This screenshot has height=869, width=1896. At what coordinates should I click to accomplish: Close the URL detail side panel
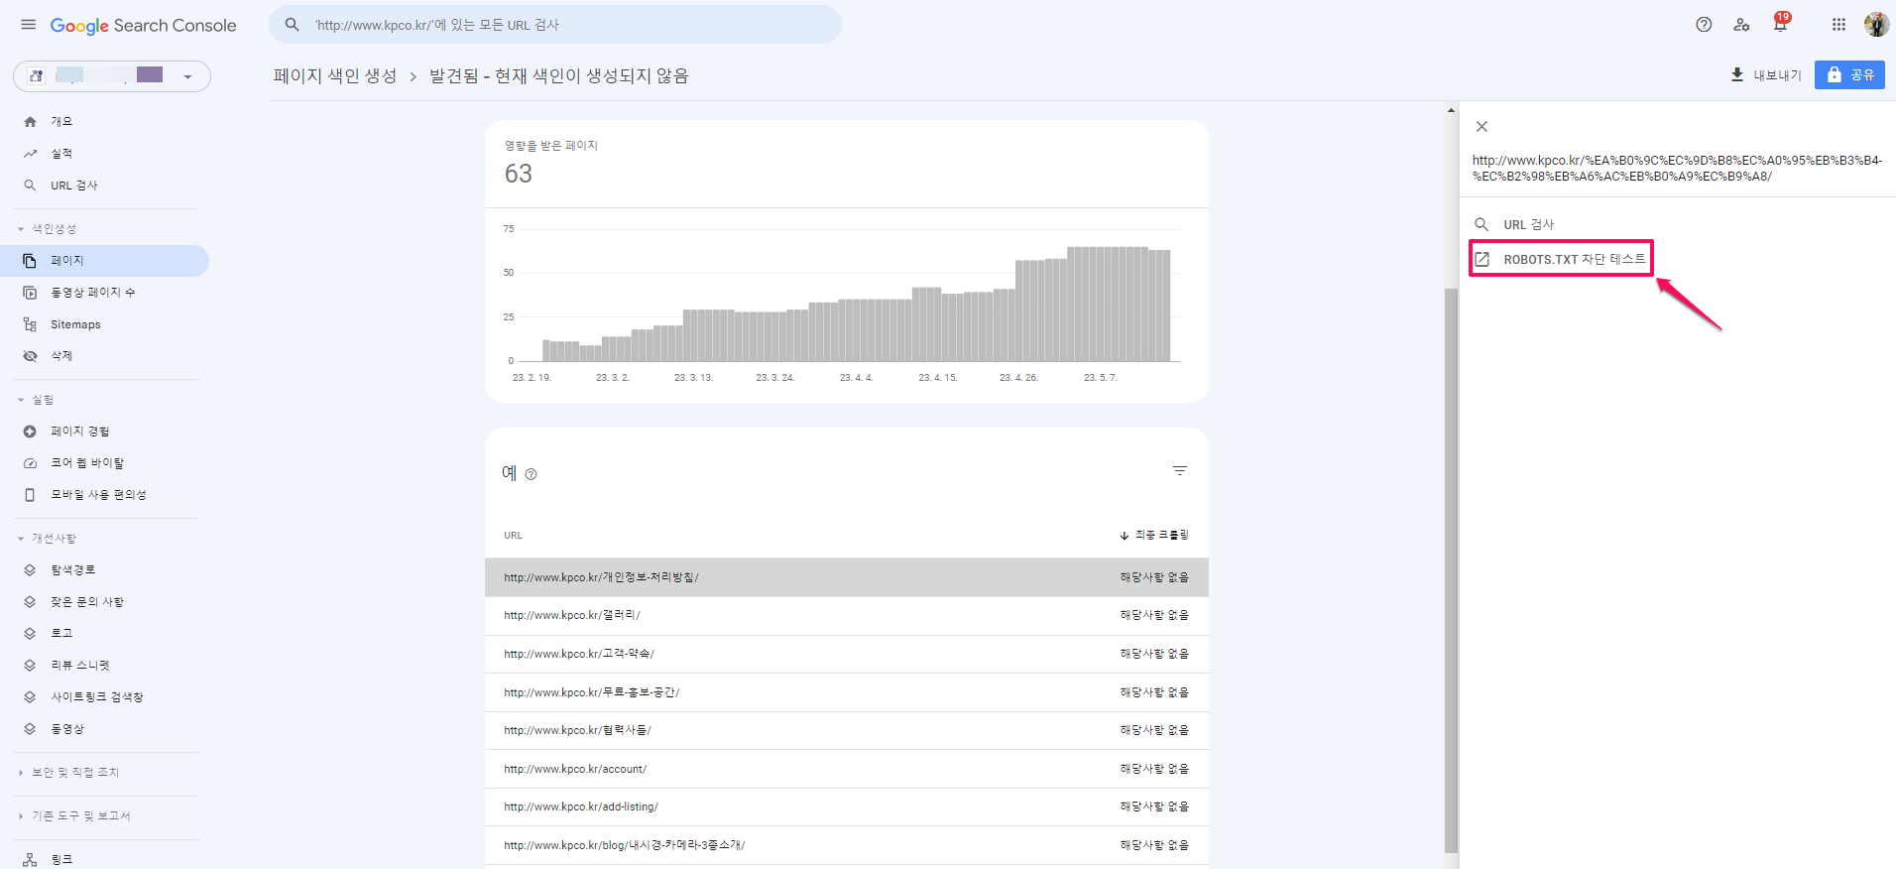(1481, 127)
